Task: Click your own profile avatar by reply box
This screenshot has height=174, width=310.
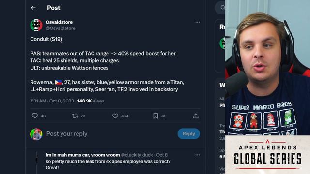Action: [x=36, y=134]
